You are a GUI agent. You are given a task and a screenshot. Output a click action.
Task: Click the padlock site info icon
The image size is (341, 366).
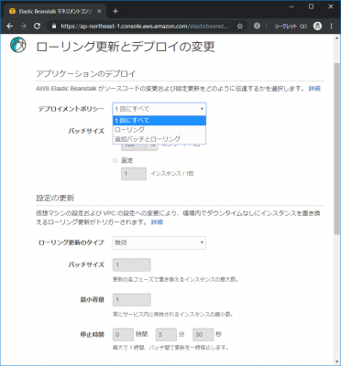pos(54,27)
